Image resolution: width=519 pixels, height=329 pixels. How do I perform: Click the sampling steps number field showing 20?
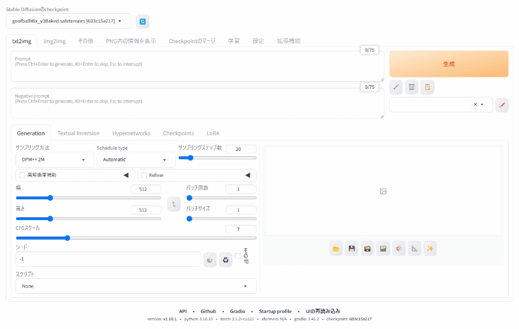(x=241, y=149)
